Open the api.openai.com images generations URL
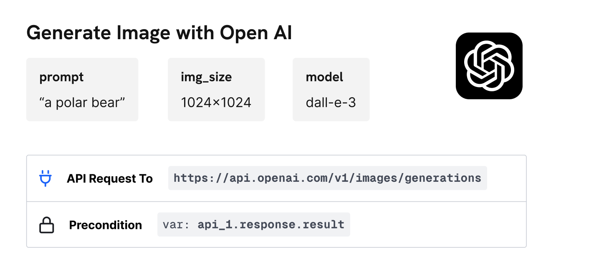The image size is (614, 274). 327,178
